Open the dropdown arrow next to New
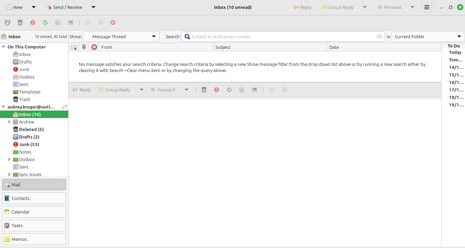This screenshot has width=465, height=248. click(33, 7)
